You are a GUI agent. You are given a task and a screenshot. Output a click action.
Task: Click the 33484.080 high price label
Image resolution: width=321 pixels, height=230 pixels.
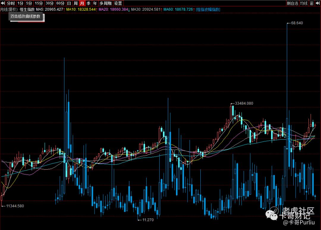[x=244, y=103]
